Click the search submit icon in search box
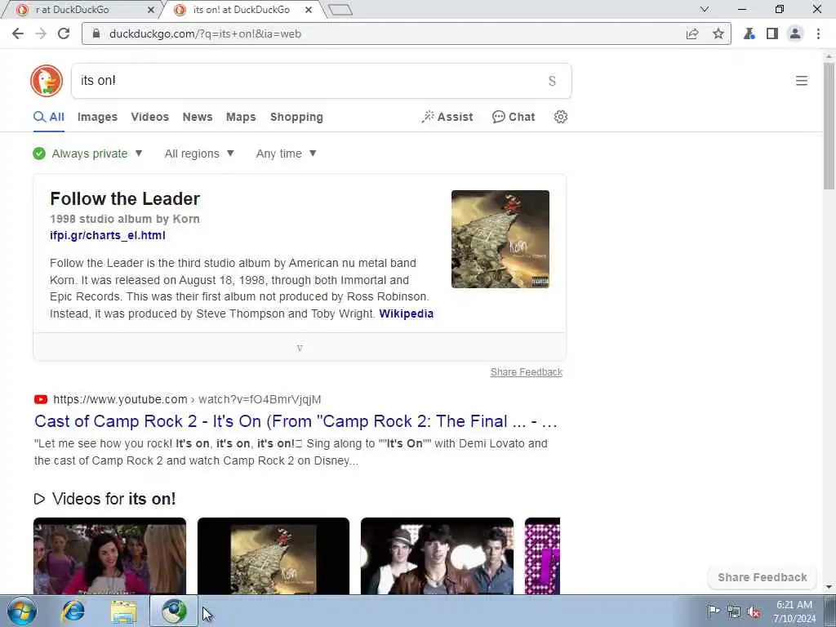This screenshot has width=836, height=627. 553,81
